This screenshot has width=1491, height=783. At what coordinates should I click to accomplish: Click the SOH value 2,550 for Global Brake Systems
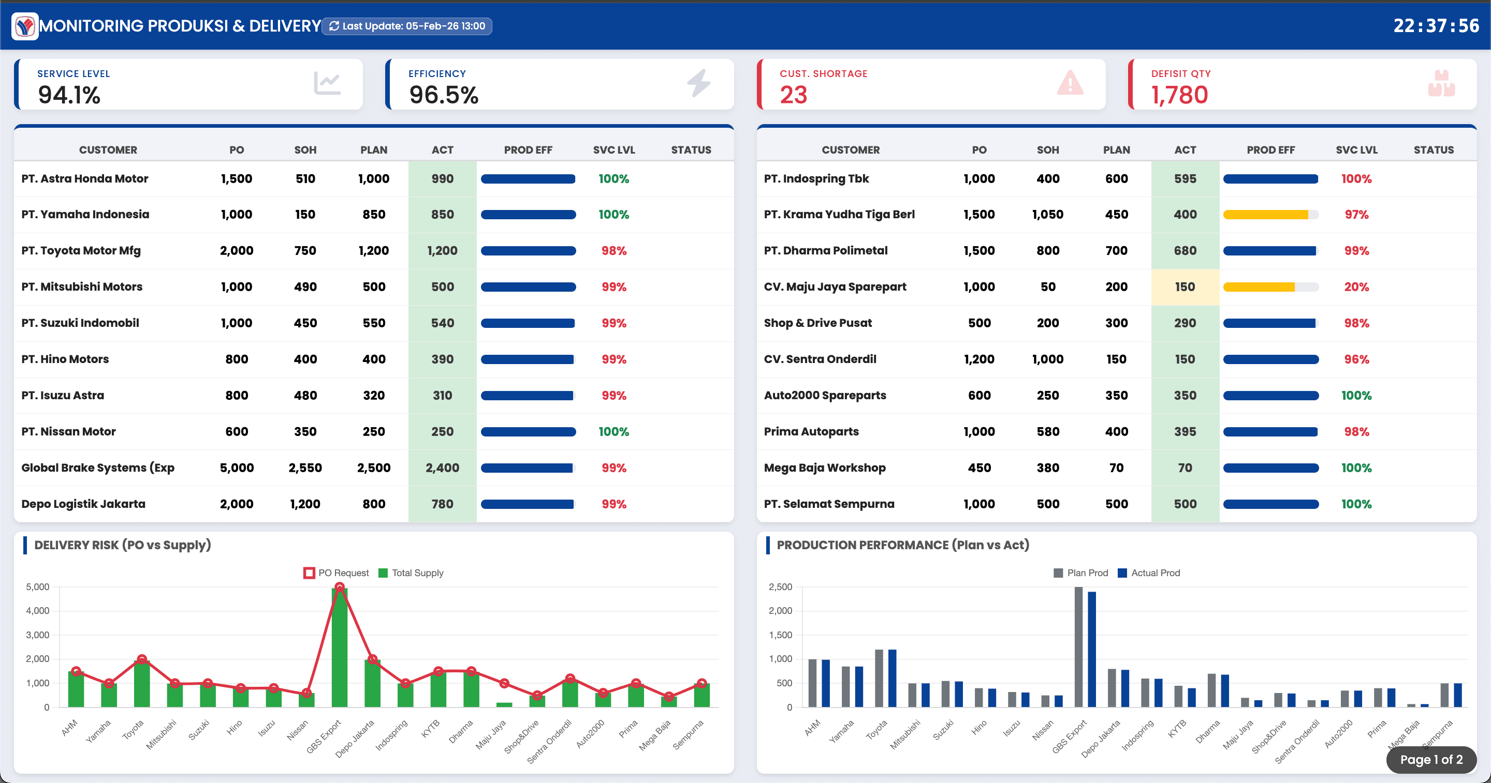(305, 468)
